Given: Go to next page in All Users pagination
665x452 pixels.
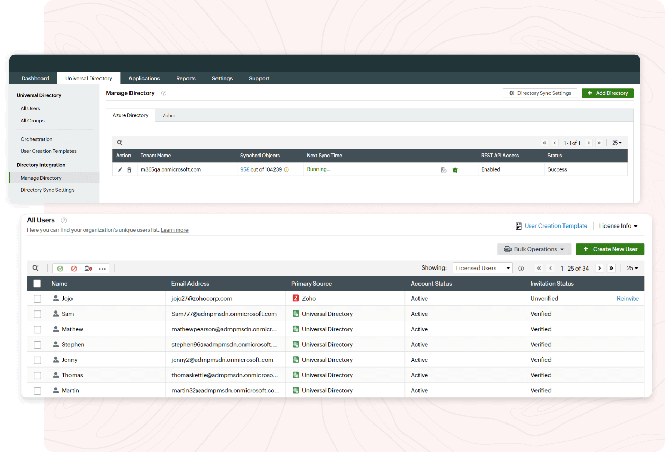Looking at the screenshot, I should tap(600, 268).
